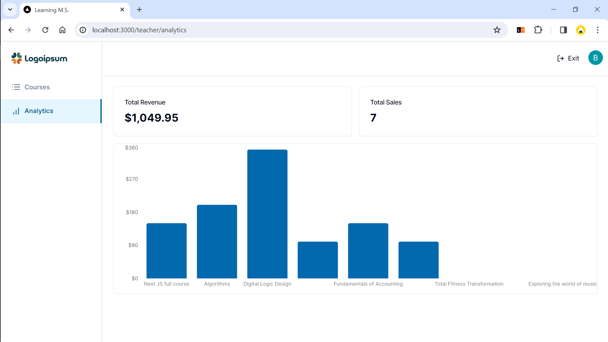Open a new browser tab

[139, 9]
